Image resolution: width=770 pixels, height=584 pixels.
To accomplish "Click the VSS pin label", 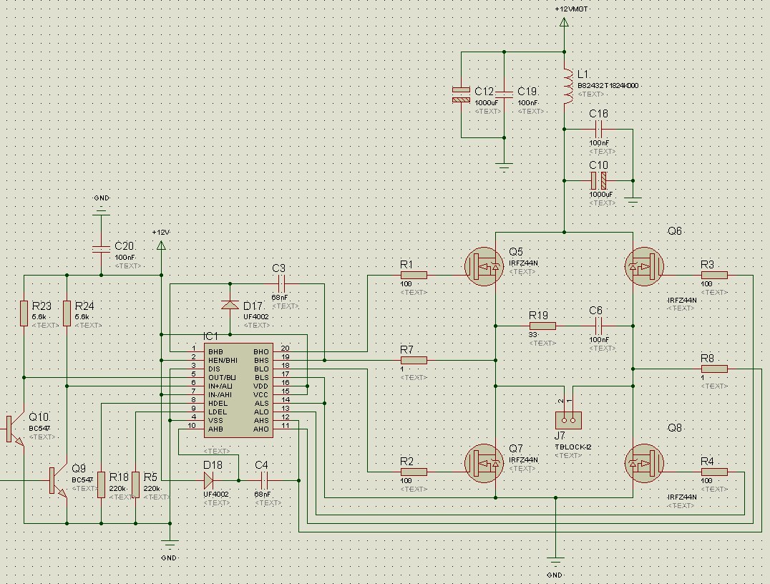I will pos(215,420).
